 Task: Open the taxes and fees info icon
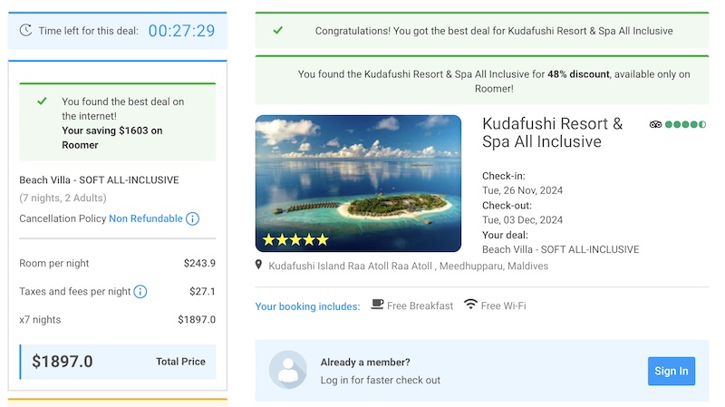pyautogui.click(x=140, y=292)
